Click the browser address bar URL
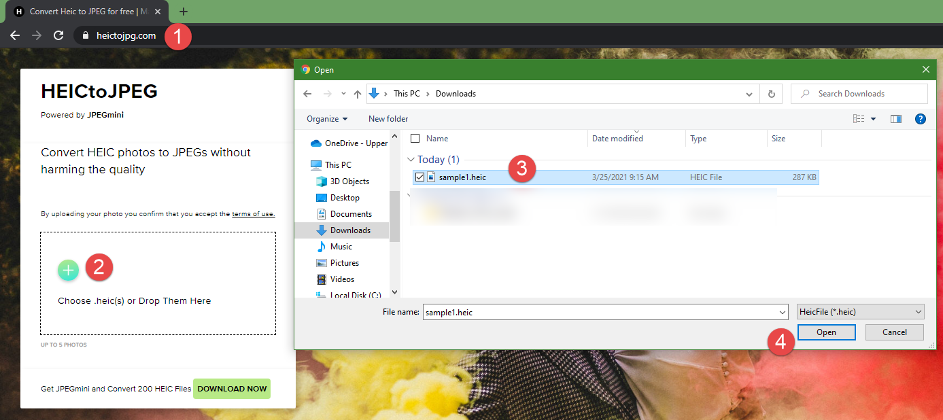 click(x=126, y=35)
